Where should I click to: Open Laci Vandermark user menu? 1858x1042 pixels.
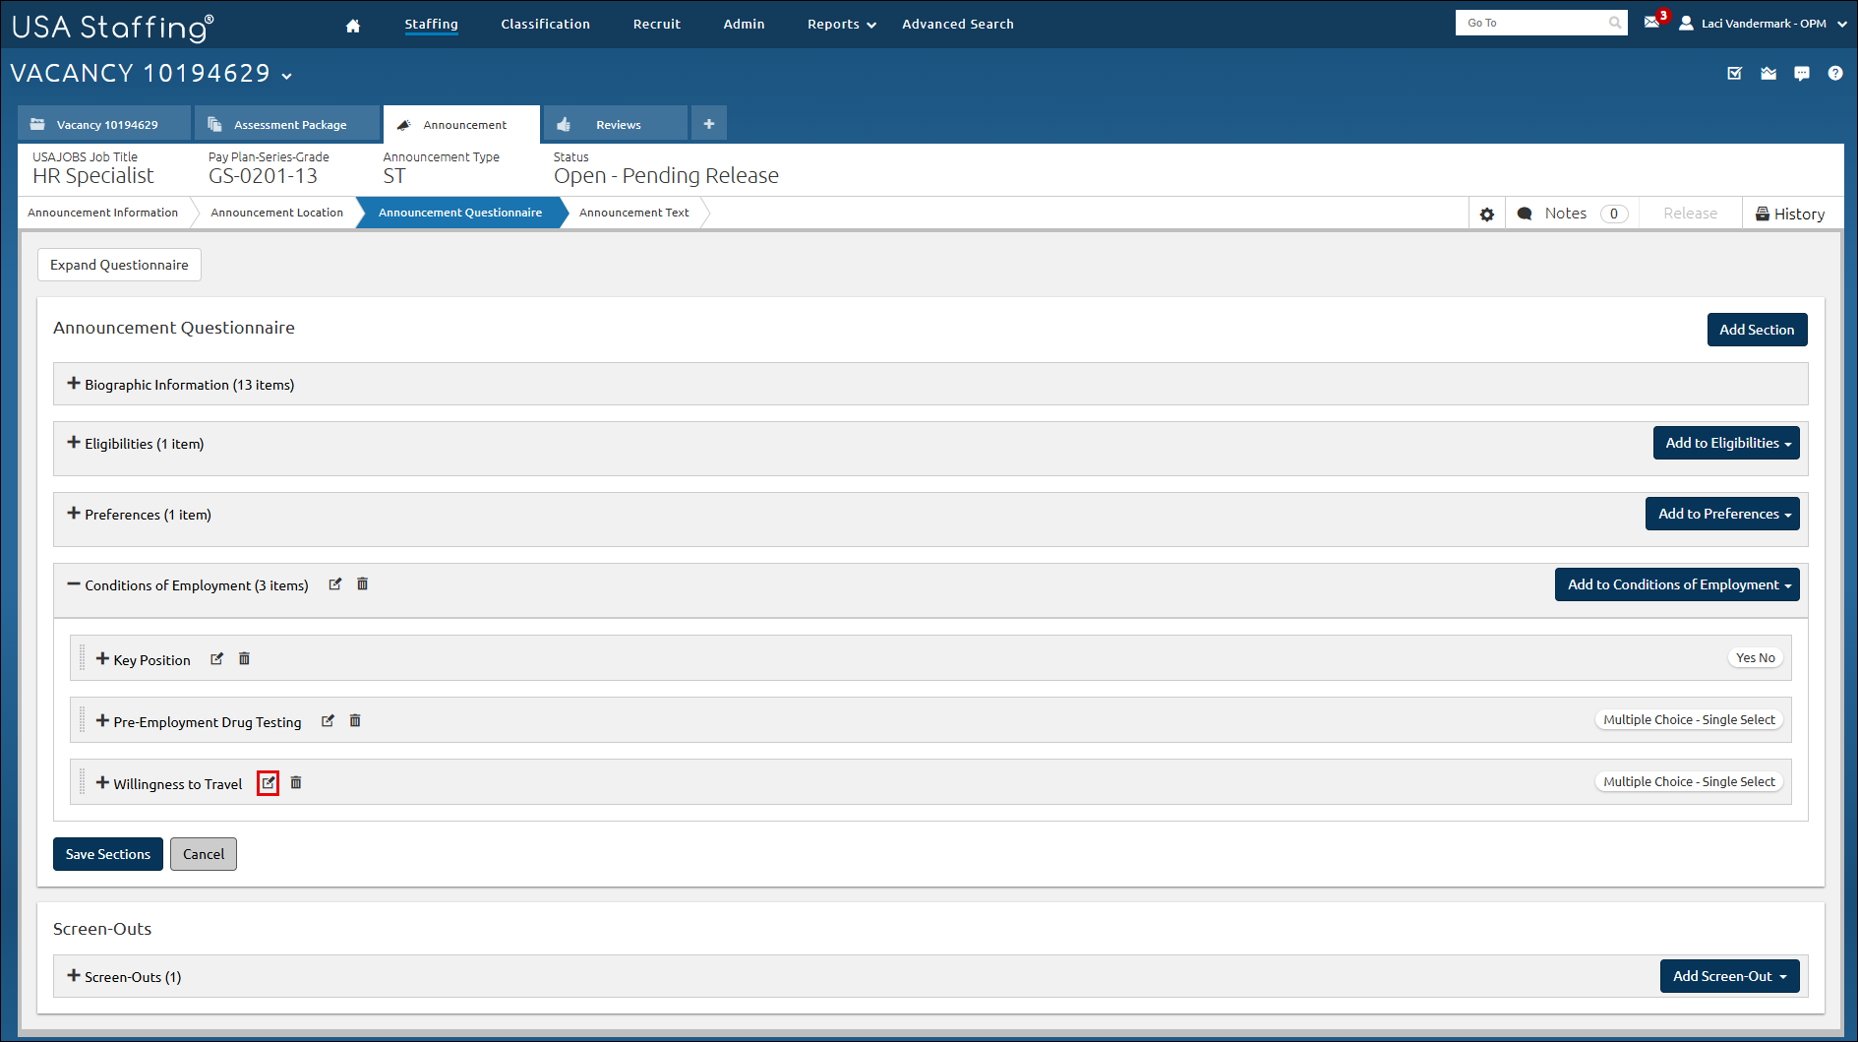pyautogui.click(x=1763, y=24)
